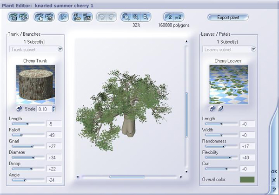Click the Cherry Leaves material thumbnail
This screenshot has height=195, width=279.
[229, 84]
